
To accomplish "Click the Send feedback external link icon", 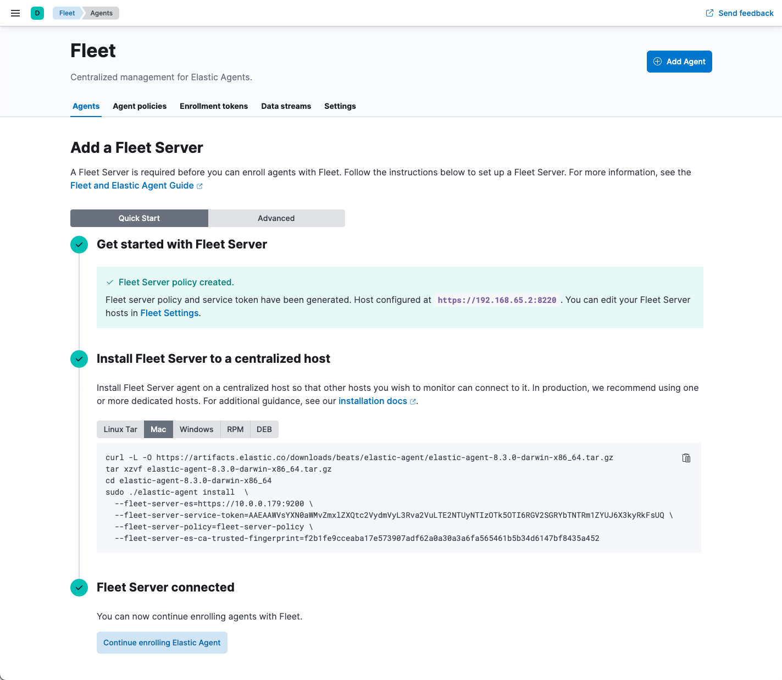I will 708,13.
